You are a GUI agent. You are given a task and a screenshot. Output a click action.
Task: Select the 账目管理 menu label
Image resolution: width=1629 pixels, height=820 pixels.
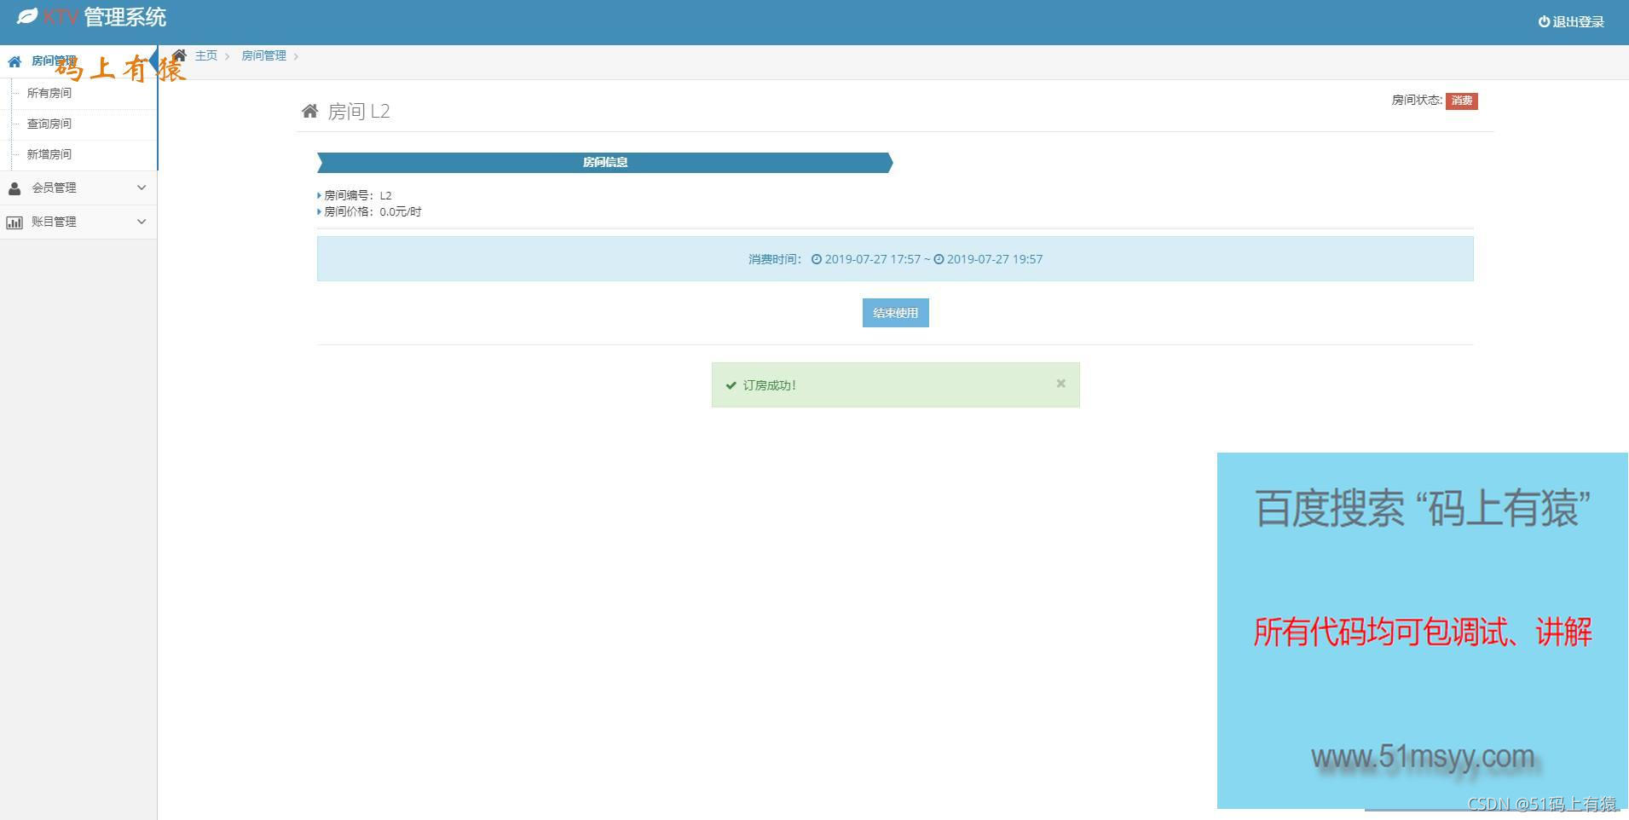coord(55,222)
